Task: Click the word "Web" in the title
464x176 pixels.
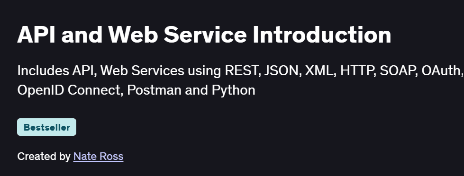Action: 133,35
